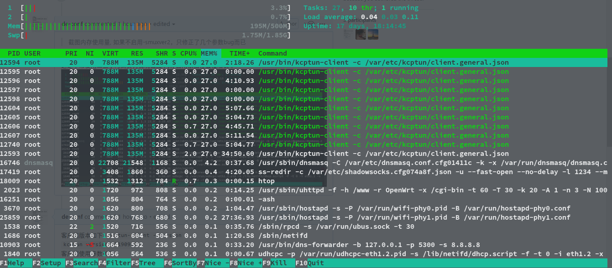Open the htop Setup screen
Viewport: 612px width, 268px height.
pyautogui.click(x=47, y=263)
